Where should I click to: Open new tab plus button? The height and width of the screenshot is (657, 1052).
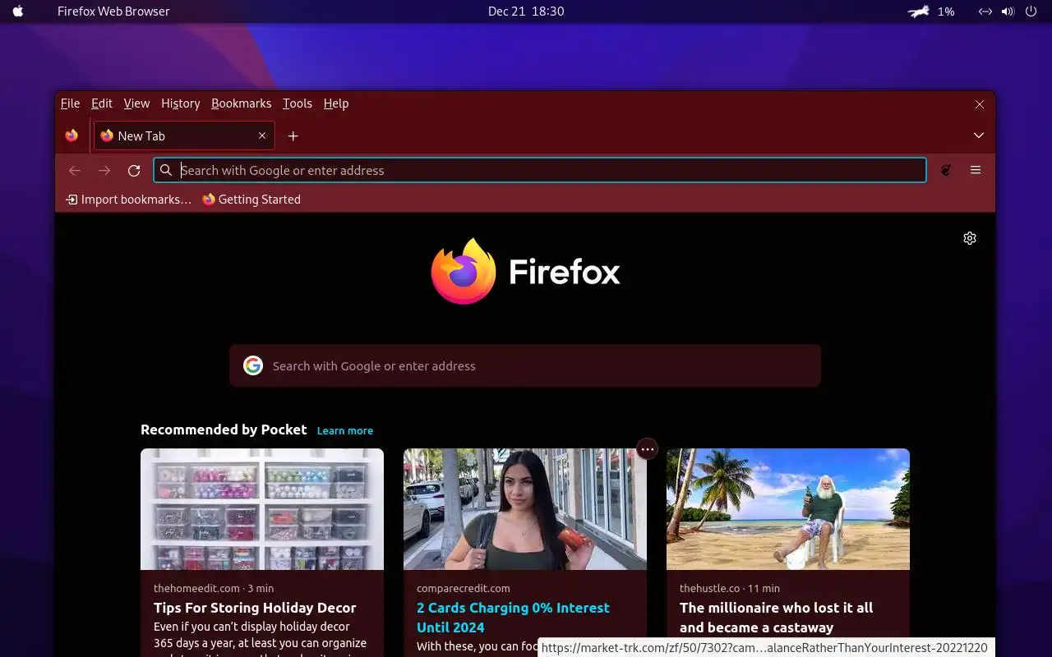click(293, 136)
